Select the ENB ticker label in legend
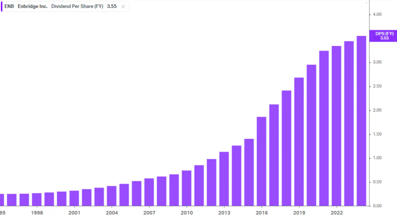397x217 pixels. [x=9, y=6]
